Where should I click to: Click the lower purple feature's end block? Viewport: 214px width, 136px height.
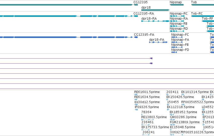(151, 63)
